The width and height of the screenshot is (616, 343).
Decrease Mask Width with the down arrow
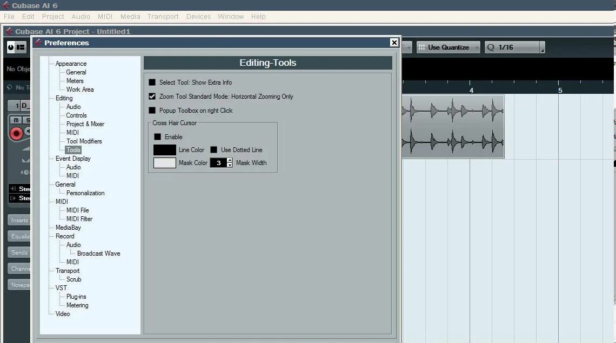(230, 165)
